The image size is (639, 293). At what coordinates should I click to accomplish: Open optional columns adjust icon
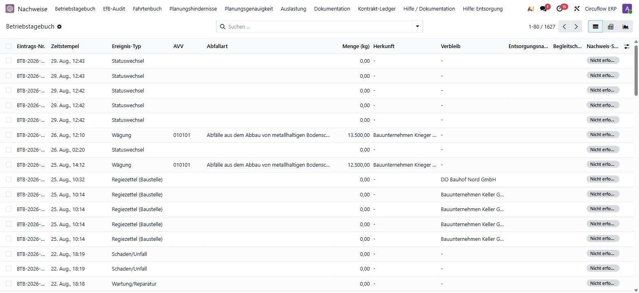[627, 46]
